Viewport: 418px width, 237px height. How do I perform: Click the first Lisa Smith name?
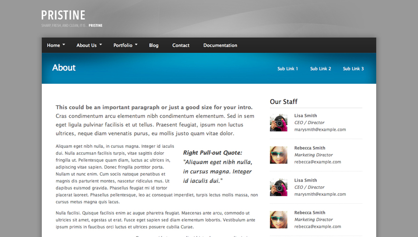click(x=305, y=116)
